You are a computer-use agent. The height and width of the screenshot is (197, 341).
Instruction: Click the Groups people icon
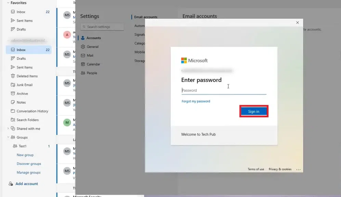click(x=13, y=137)
